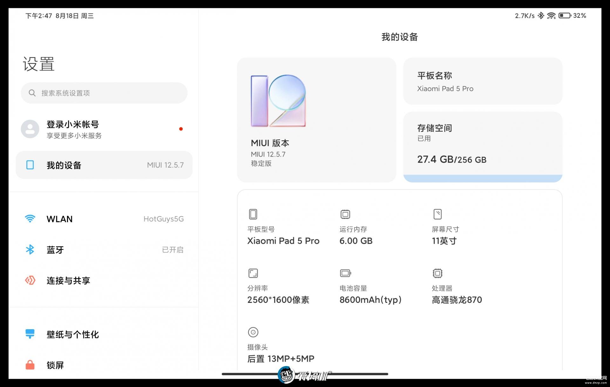
Task: Open the 存储空间 storage card
Action: (x=483, y=147)
